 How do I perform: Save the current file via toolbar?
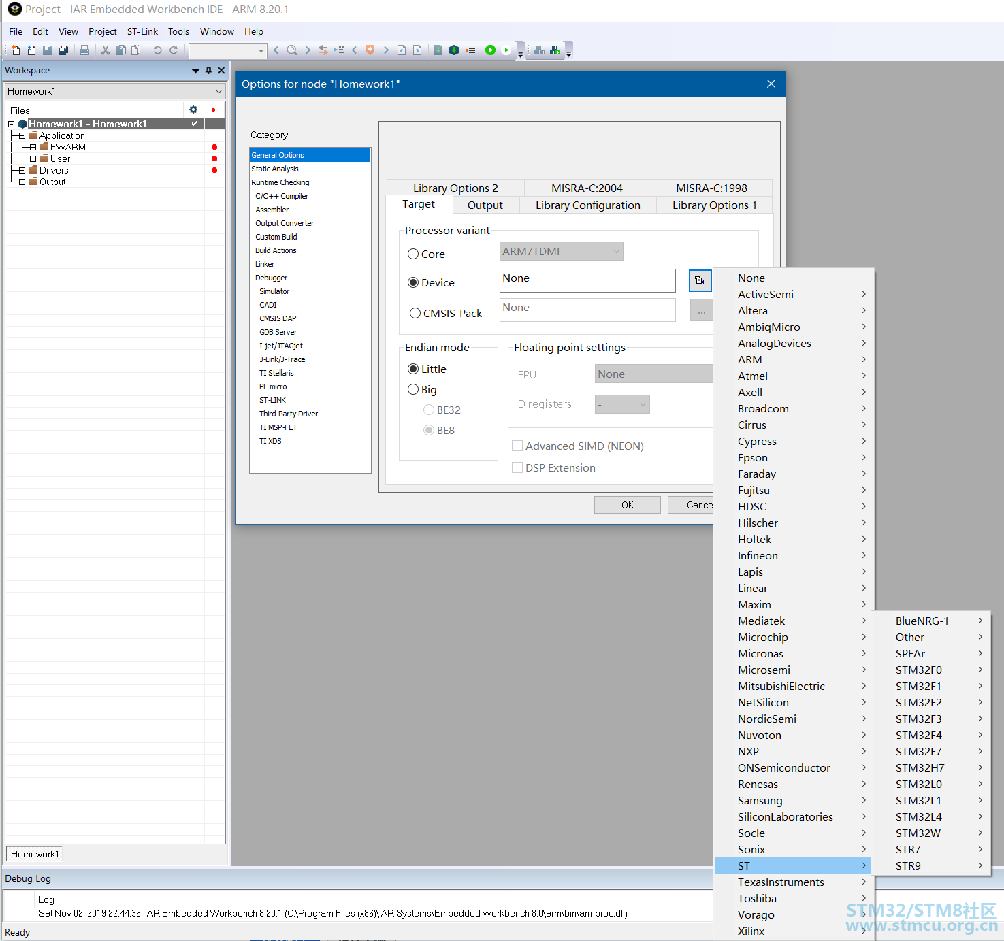pyautogui.click(x=48, y=50)
